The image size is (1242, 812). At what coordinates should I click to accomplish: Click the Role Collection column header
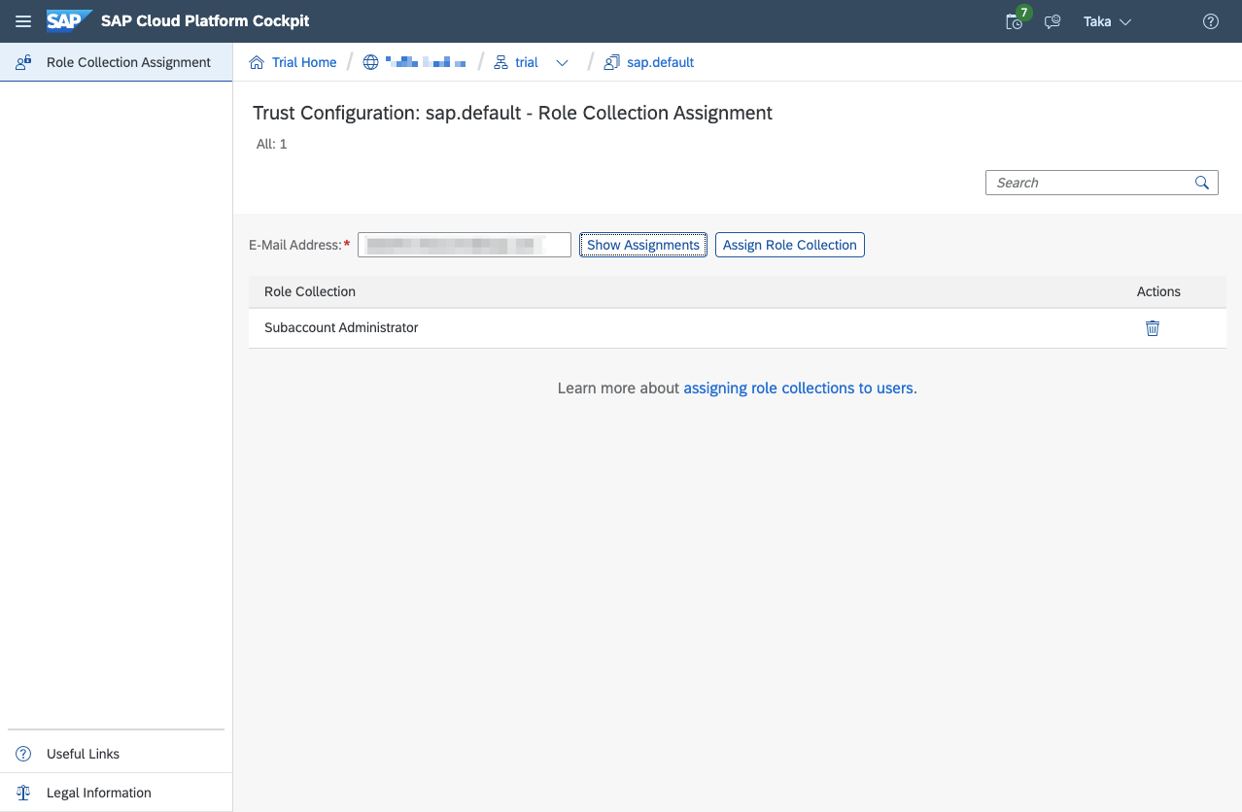310,291
